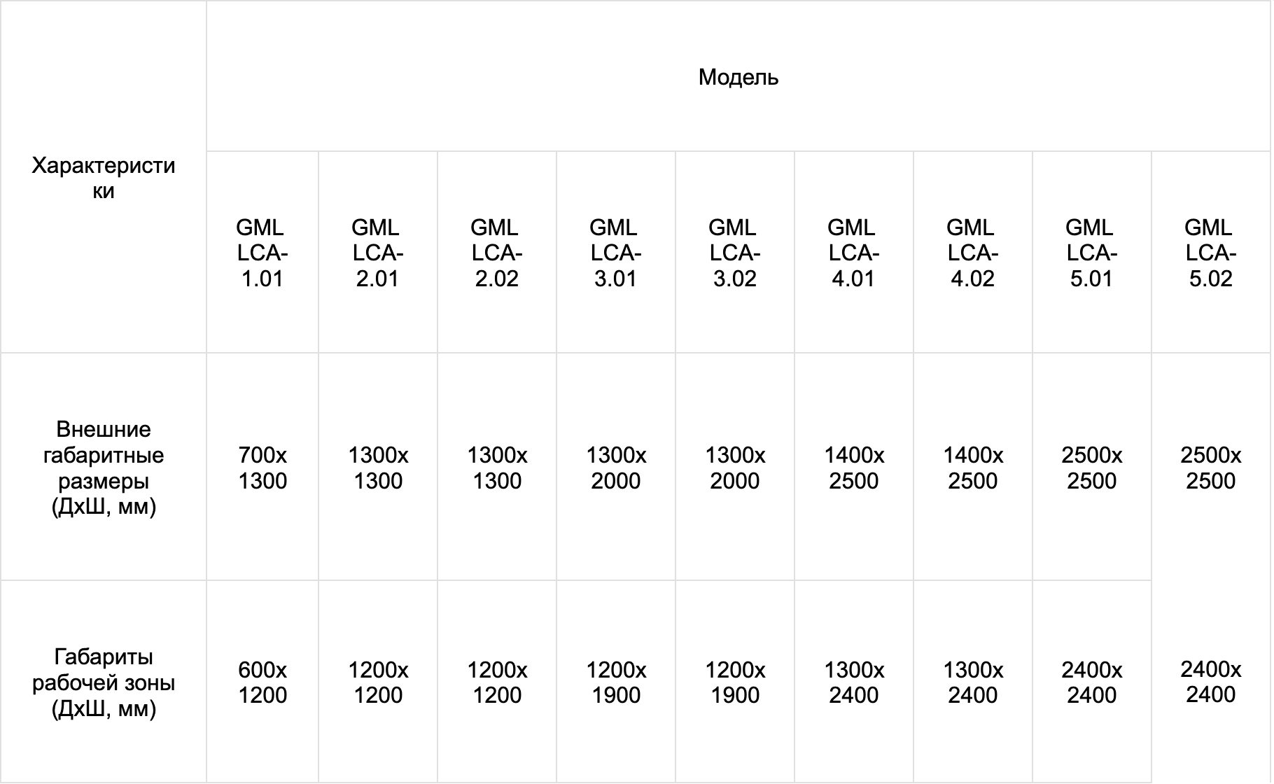Select the 700x1300 external dimensions cell
Image resolution: width=1274 pixels, height=784 pixels.
[x=262, y=468]
